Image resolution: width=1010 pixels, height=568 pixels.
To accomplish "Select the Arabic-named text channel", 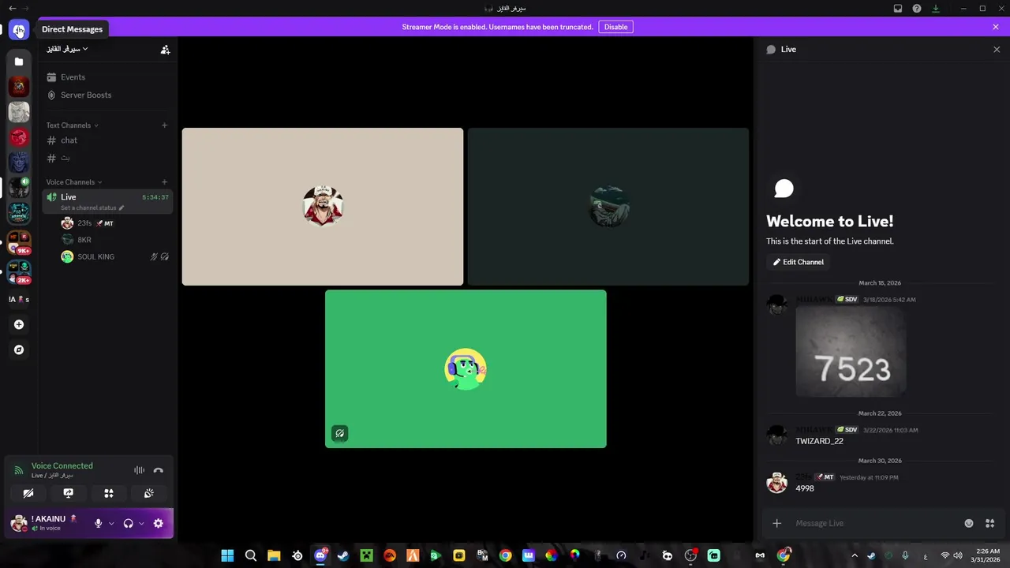I will point(108,158).
